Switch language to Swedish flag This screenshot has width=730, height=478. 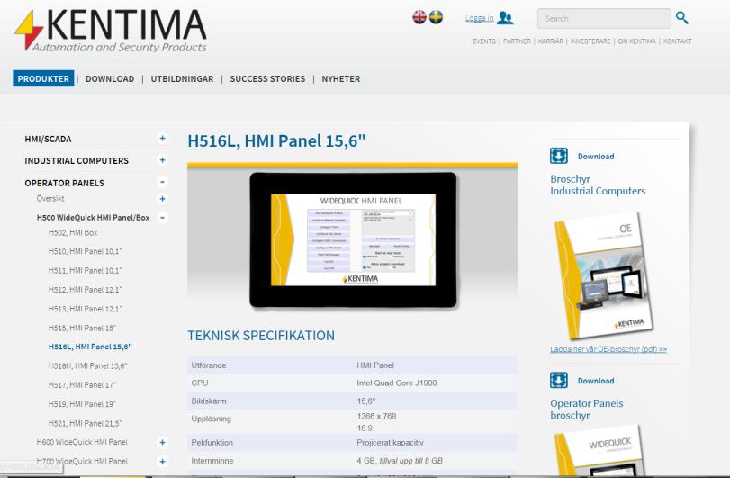pyautogui.click(x=436, y=17)
